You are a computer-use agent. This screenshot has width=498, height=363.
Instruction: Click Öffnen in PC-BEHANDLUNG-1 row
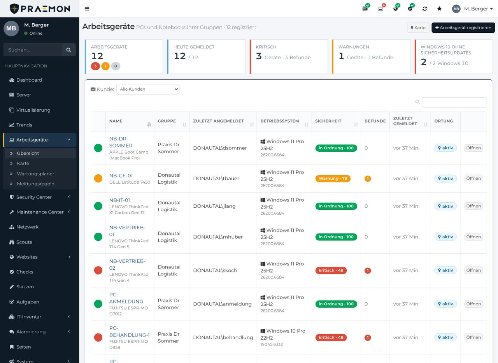473,337
